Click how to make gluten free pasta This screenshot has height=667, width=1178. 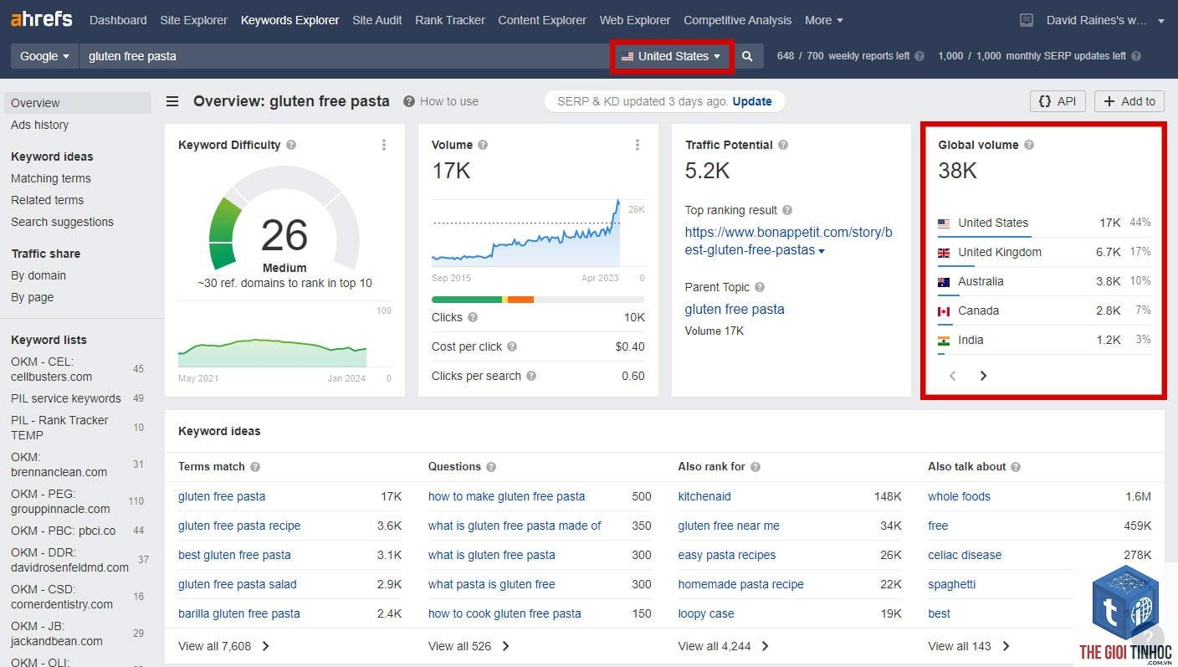(x=506, y=496)
